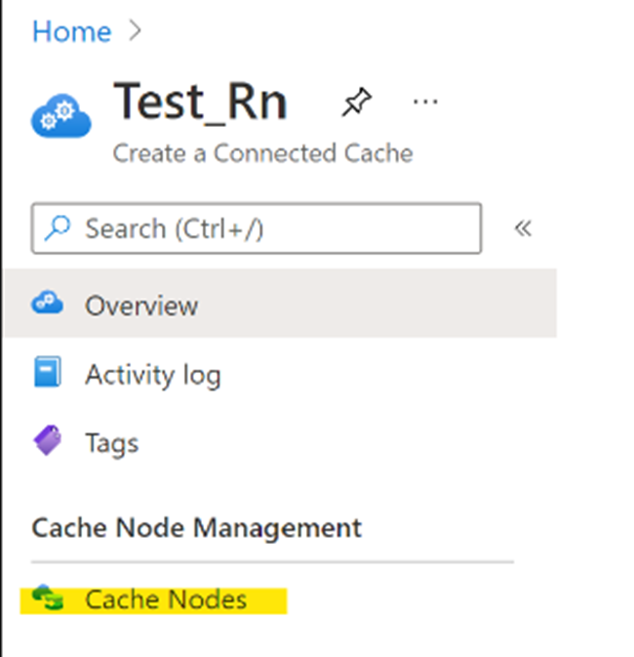634x657 pixels.
Task: Click the Create a Connected Cache subtitle
Action: 263,153
